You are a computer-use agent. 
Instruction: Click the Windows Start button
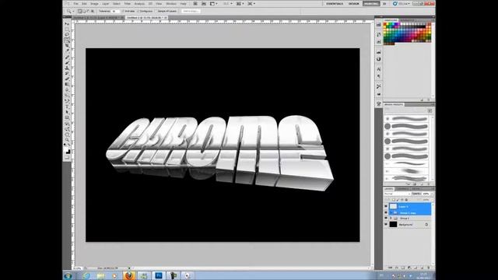[68, 275]
